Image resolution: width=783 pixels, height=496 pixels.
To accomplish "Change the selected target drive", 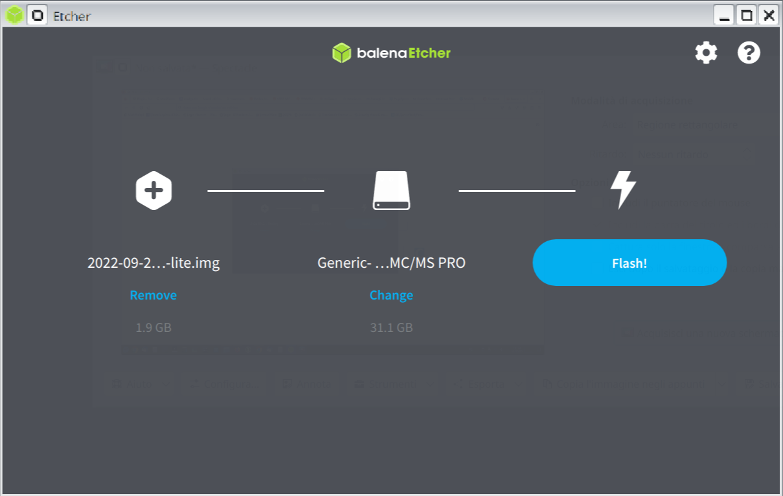I will coord(391,295).
